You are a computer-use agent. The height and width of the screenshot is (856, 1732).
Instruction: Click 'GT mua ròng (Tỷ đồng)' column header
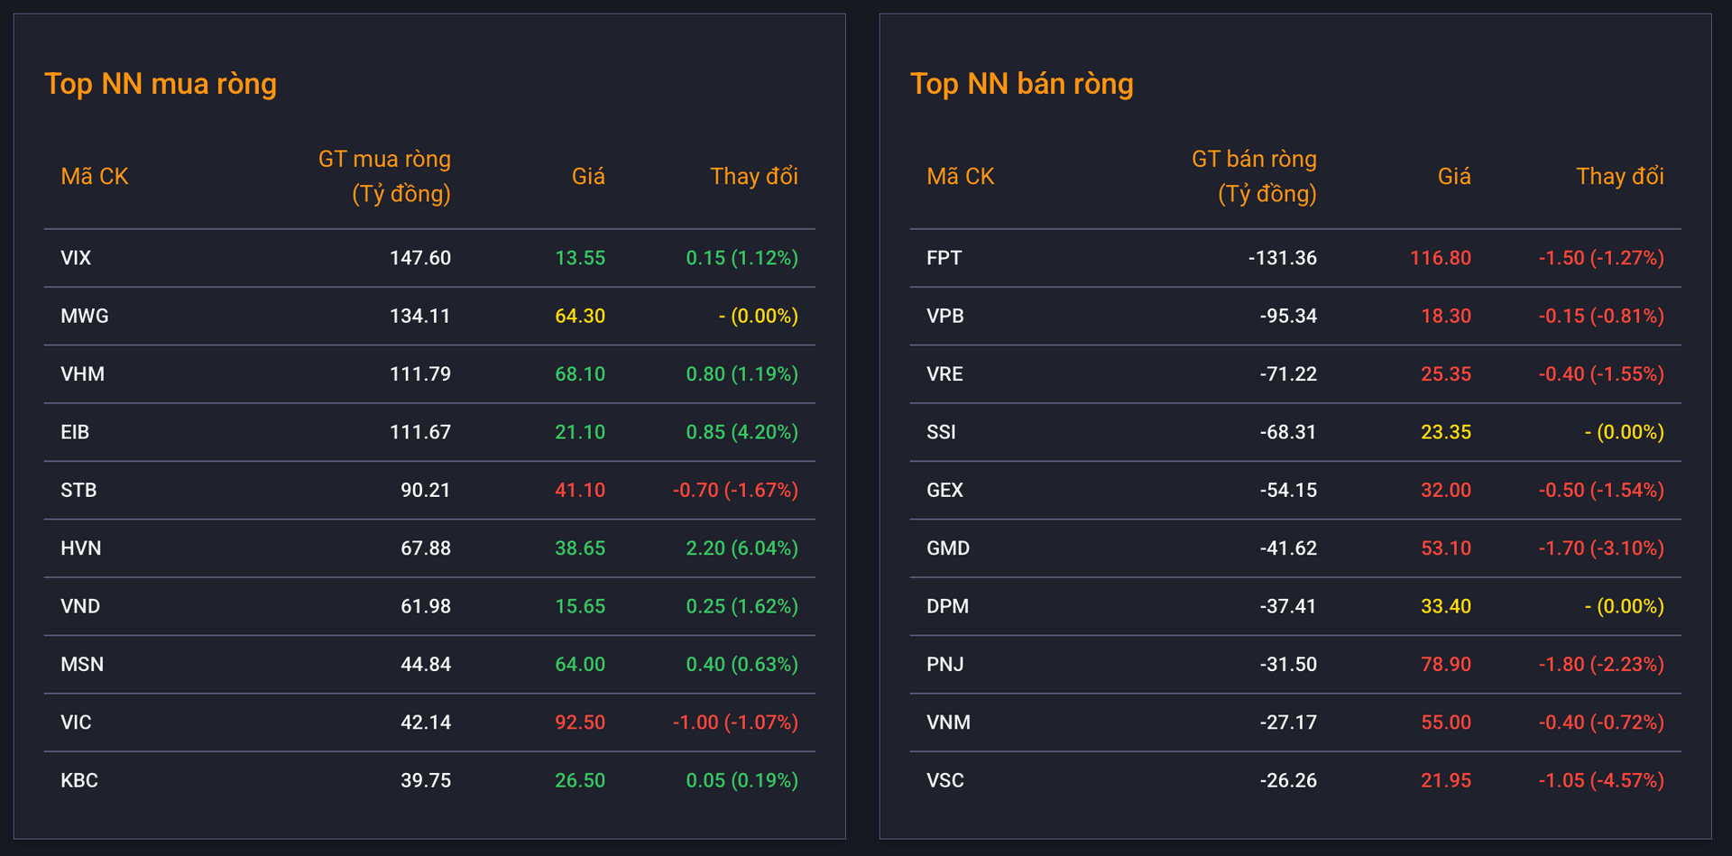click(x=384, y=176)
